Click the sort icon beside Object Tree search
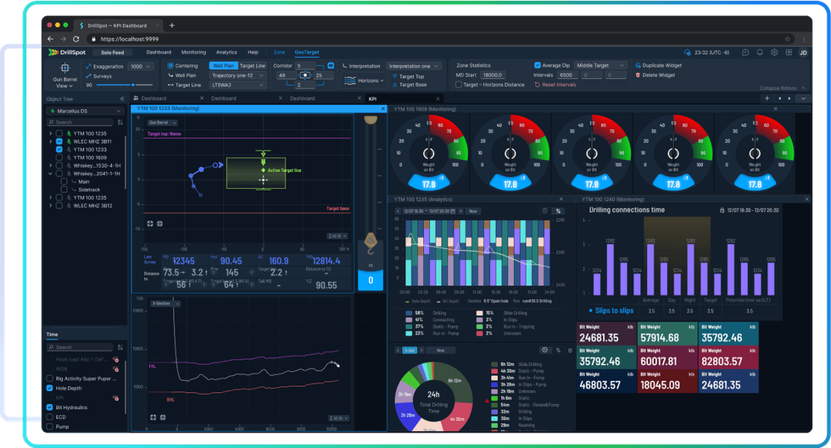Screen dimensions: 831x448 click(x=120, y=123)
